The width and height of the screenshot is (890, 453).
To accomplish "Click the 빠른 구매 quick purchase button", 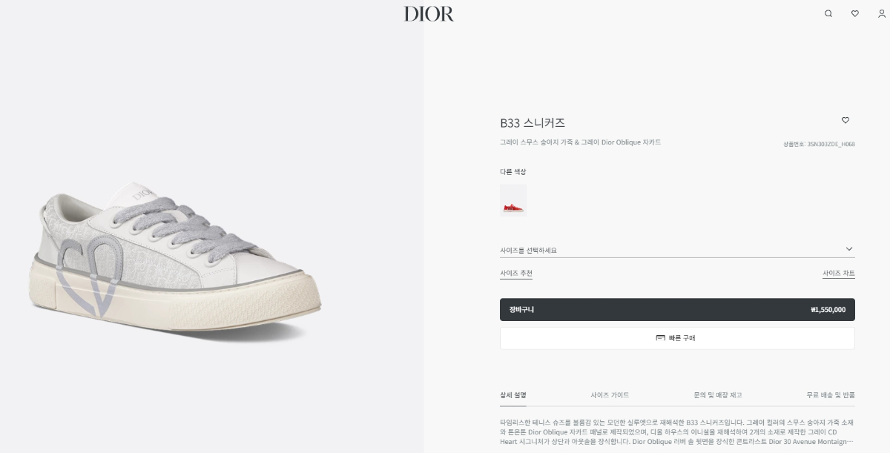I will [677, 338].
